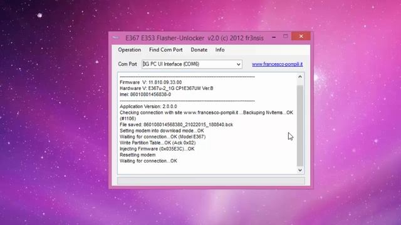Click the application icon in title bar
Image resolution: width=401 pixels, height=225 pixels.
pyautogui.click(x=116, y=37)
